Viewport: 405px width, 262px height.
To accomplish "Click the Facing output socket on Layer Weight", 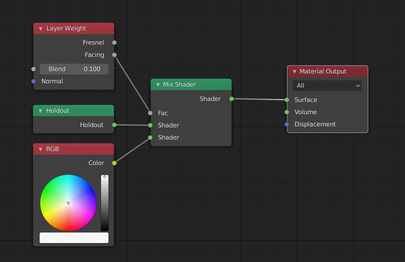I will click(114, 55).
